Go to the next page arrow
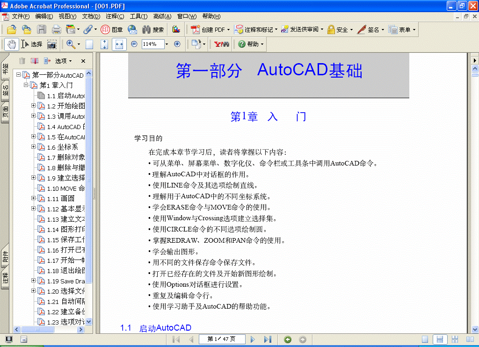This screenshot has height=347, width=479. pos(253,340)
